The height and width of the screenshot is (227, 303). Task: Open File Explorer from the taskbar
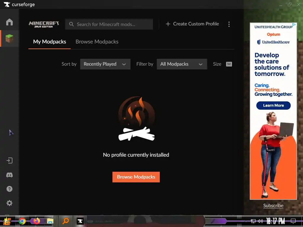click(50, 221)
